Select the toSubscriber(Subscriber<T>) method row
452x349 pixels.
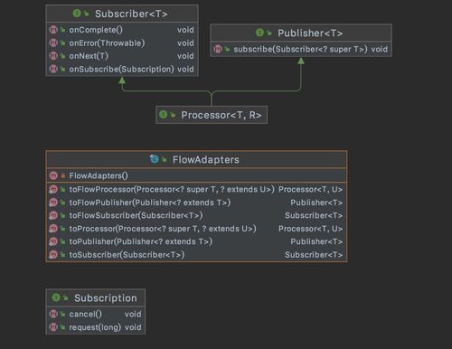196,255
